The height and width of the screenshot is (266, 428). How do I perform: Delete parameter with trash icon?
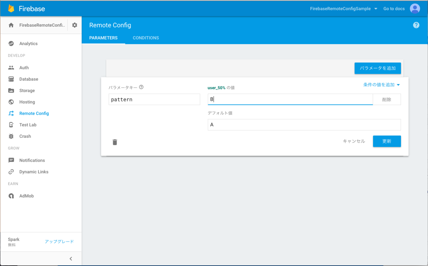pos(115,142)
